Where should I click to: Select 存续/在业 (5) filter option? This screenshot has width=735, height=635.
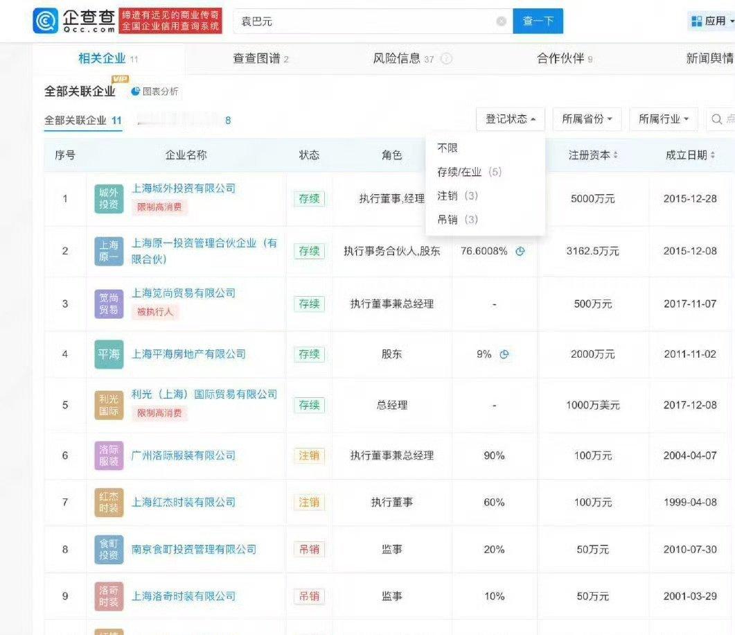pyautogui.click(x=469, y=172)
